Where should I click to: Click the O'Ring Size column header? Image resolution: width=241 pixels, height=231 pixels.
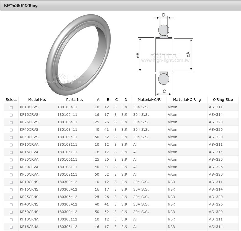point(223,100)
